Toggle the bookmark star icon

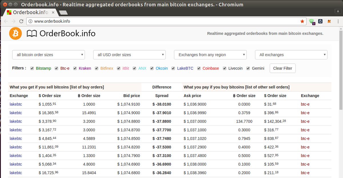(x=302, y=21)
